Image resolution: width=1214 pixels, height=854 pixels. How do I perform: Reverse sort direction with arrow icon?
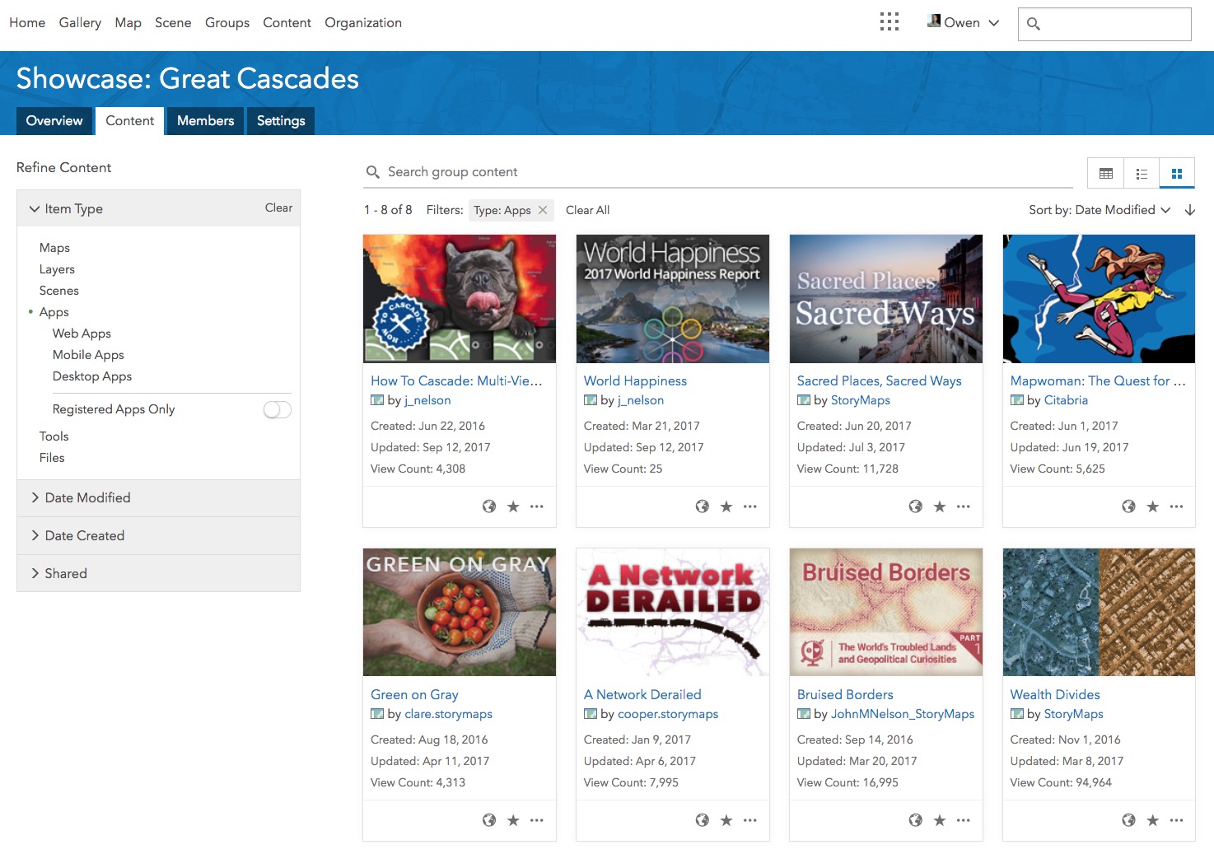(x=1189, y=210)
